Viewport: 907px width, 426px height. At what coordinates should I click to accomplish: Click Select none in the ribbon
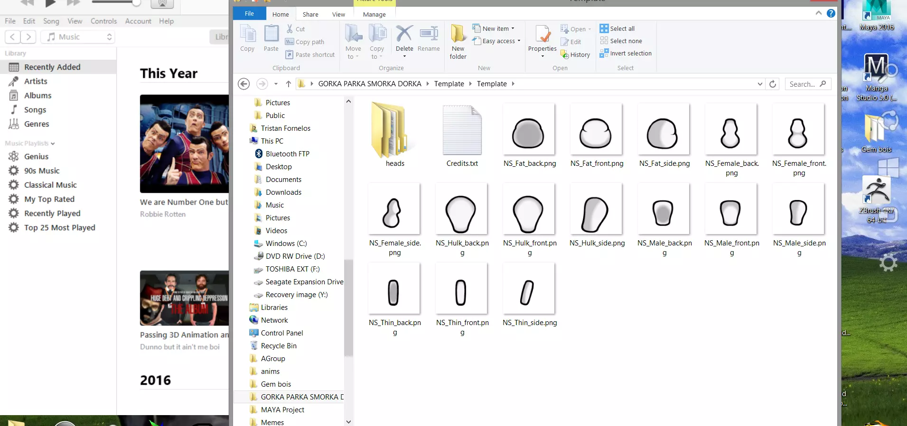click(621, 41)
